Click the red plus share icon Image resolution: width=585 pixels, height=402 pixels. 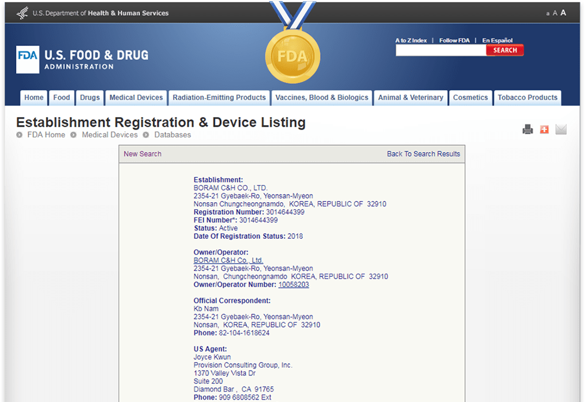coord(544,130)
